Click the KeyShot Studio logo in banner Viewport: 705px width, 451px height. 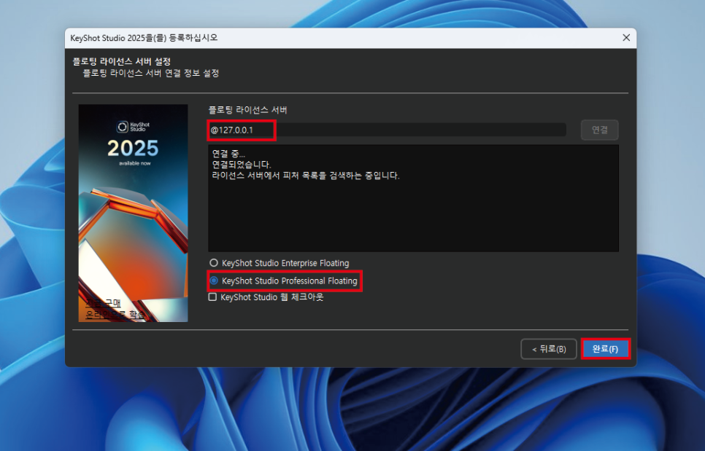click(133, 127)
